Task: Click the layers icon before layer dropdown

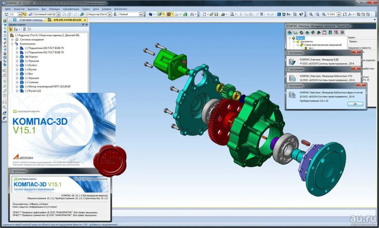Action: click(30, 14)
